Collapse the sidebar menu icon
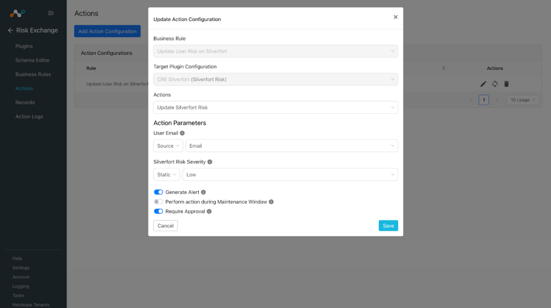The width and height of the screenshot is (551, 308). click(51, 13)
